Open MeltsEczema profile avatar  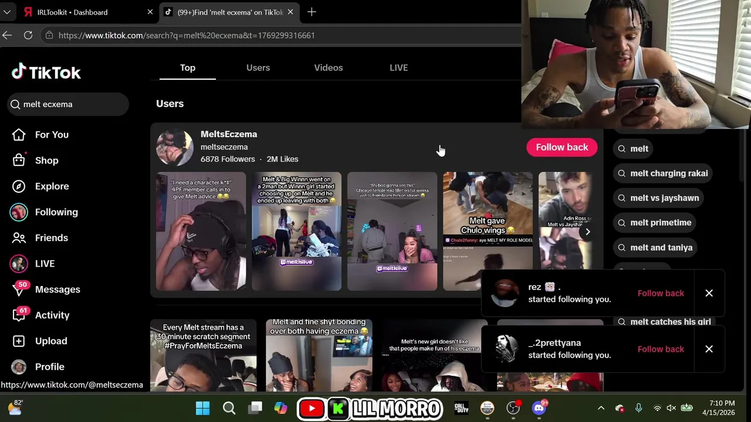[175, 147]
